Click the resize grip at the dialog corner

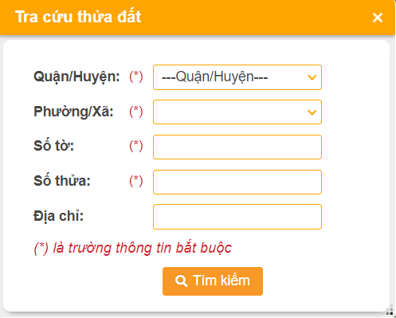[390, 310]
